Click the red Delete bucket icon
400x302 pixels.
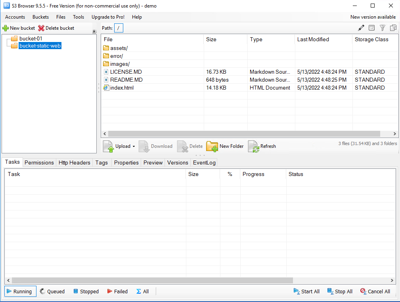coord(41,28)
